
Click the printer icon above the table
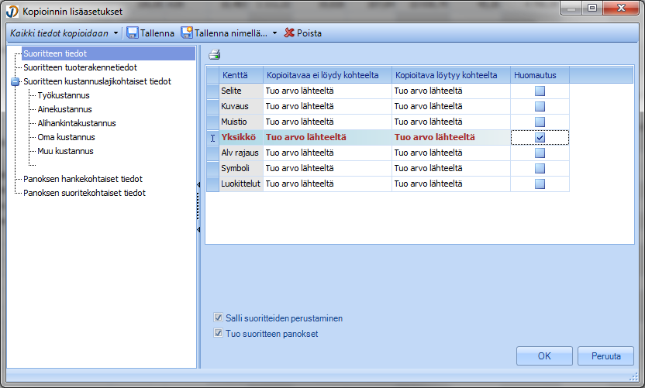click(x=214, y=54)
